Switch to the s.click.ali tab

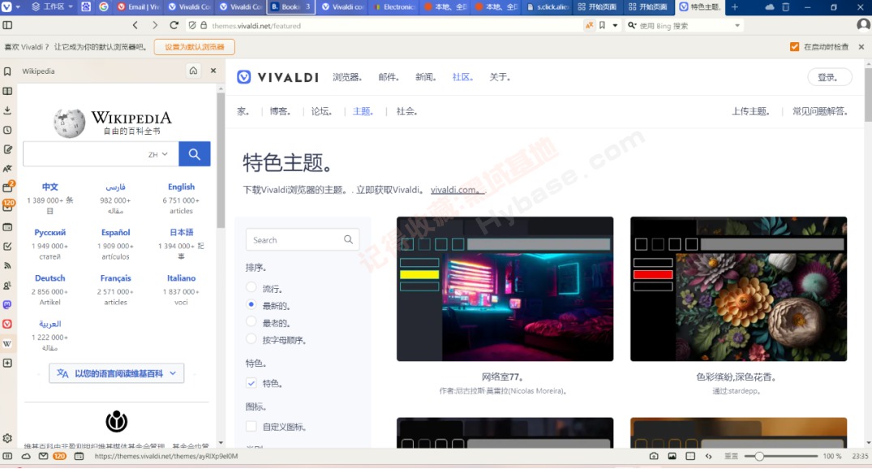[548, 7]
